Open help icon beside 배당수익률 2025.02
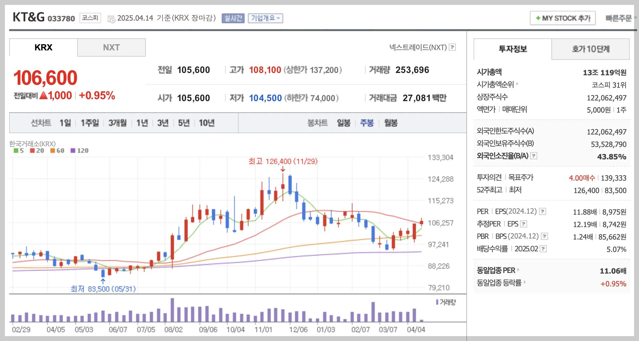Viewport: 639px width, 341px height. point(543,249)
